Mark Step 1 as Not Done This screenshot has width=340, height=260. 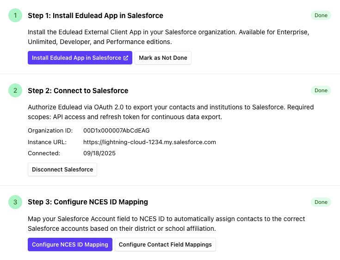(x=163, y=58)
